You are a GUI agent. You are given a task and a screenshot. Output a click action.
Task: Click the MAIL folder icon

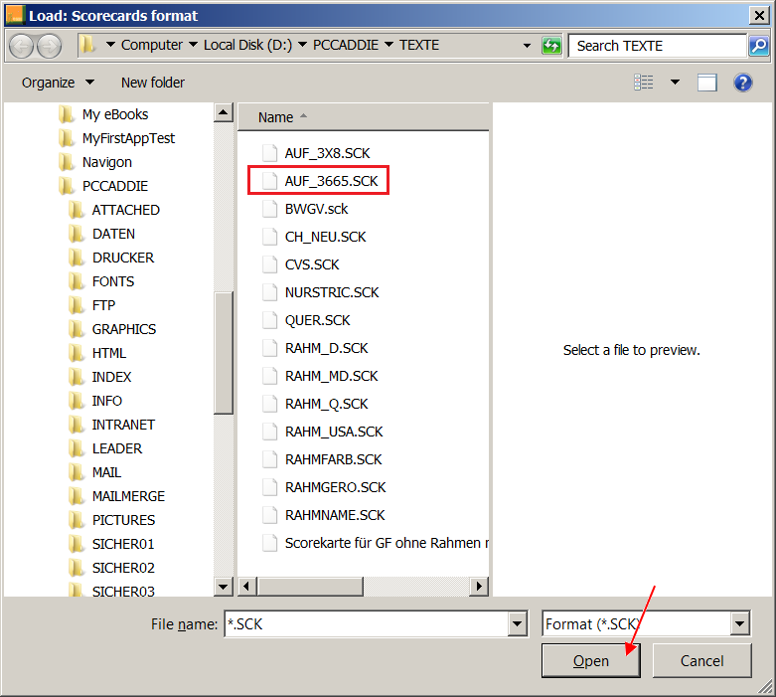76,472
